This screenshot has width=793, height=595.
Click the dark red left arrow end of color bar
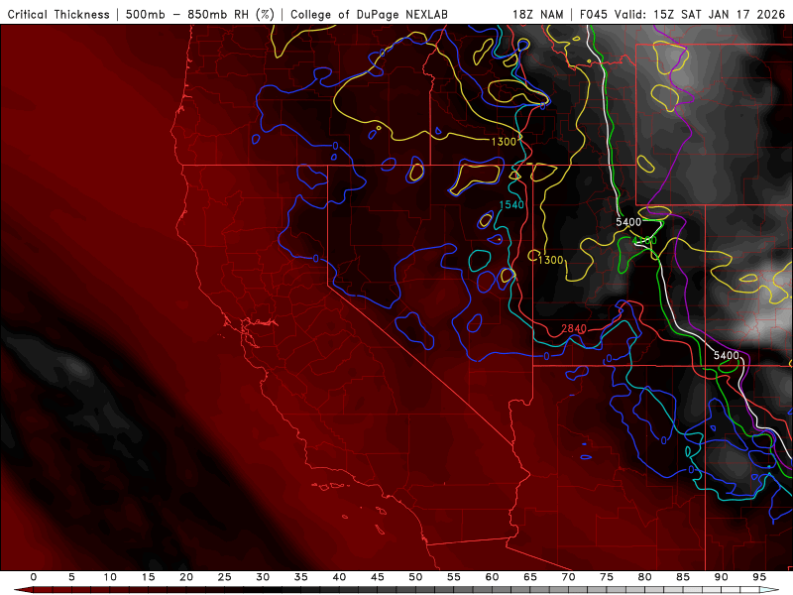pos(23,590)
